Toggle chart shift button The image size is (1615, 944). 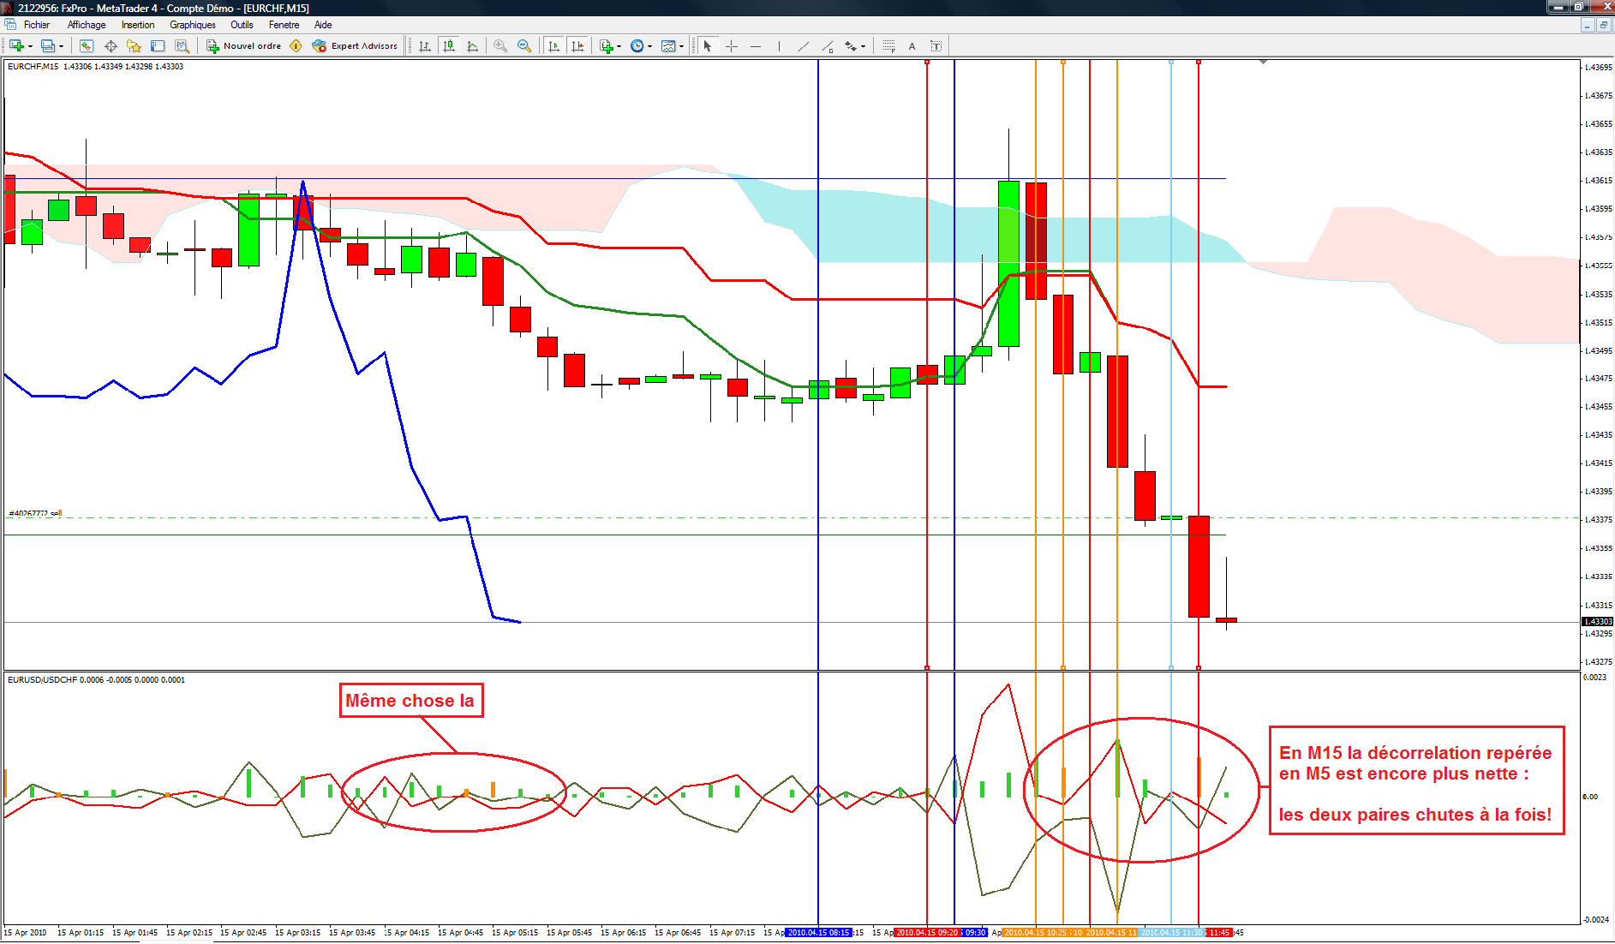tap(577, 46)
